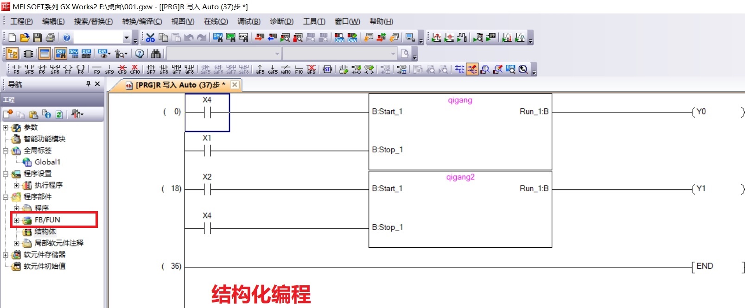Image resolution: width=745 pixels, height=308 pixels.
Task: Close the [PRG]R 写入 Auto tab
Action: point(235,85)
